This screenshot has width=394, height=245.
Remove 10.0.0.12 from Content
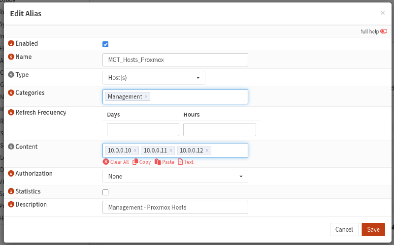[207, 151]
